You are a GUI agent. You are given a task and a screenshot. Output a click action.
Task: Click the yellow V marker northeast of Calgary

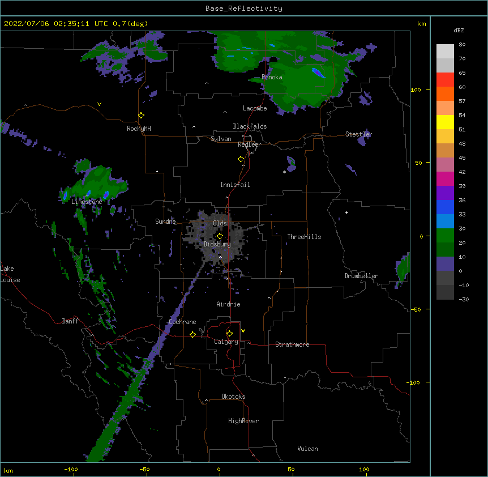[x=243, y=331]
